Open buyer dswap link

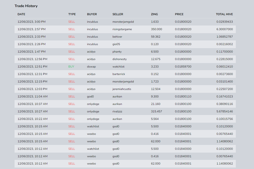[x=91, y=66]
